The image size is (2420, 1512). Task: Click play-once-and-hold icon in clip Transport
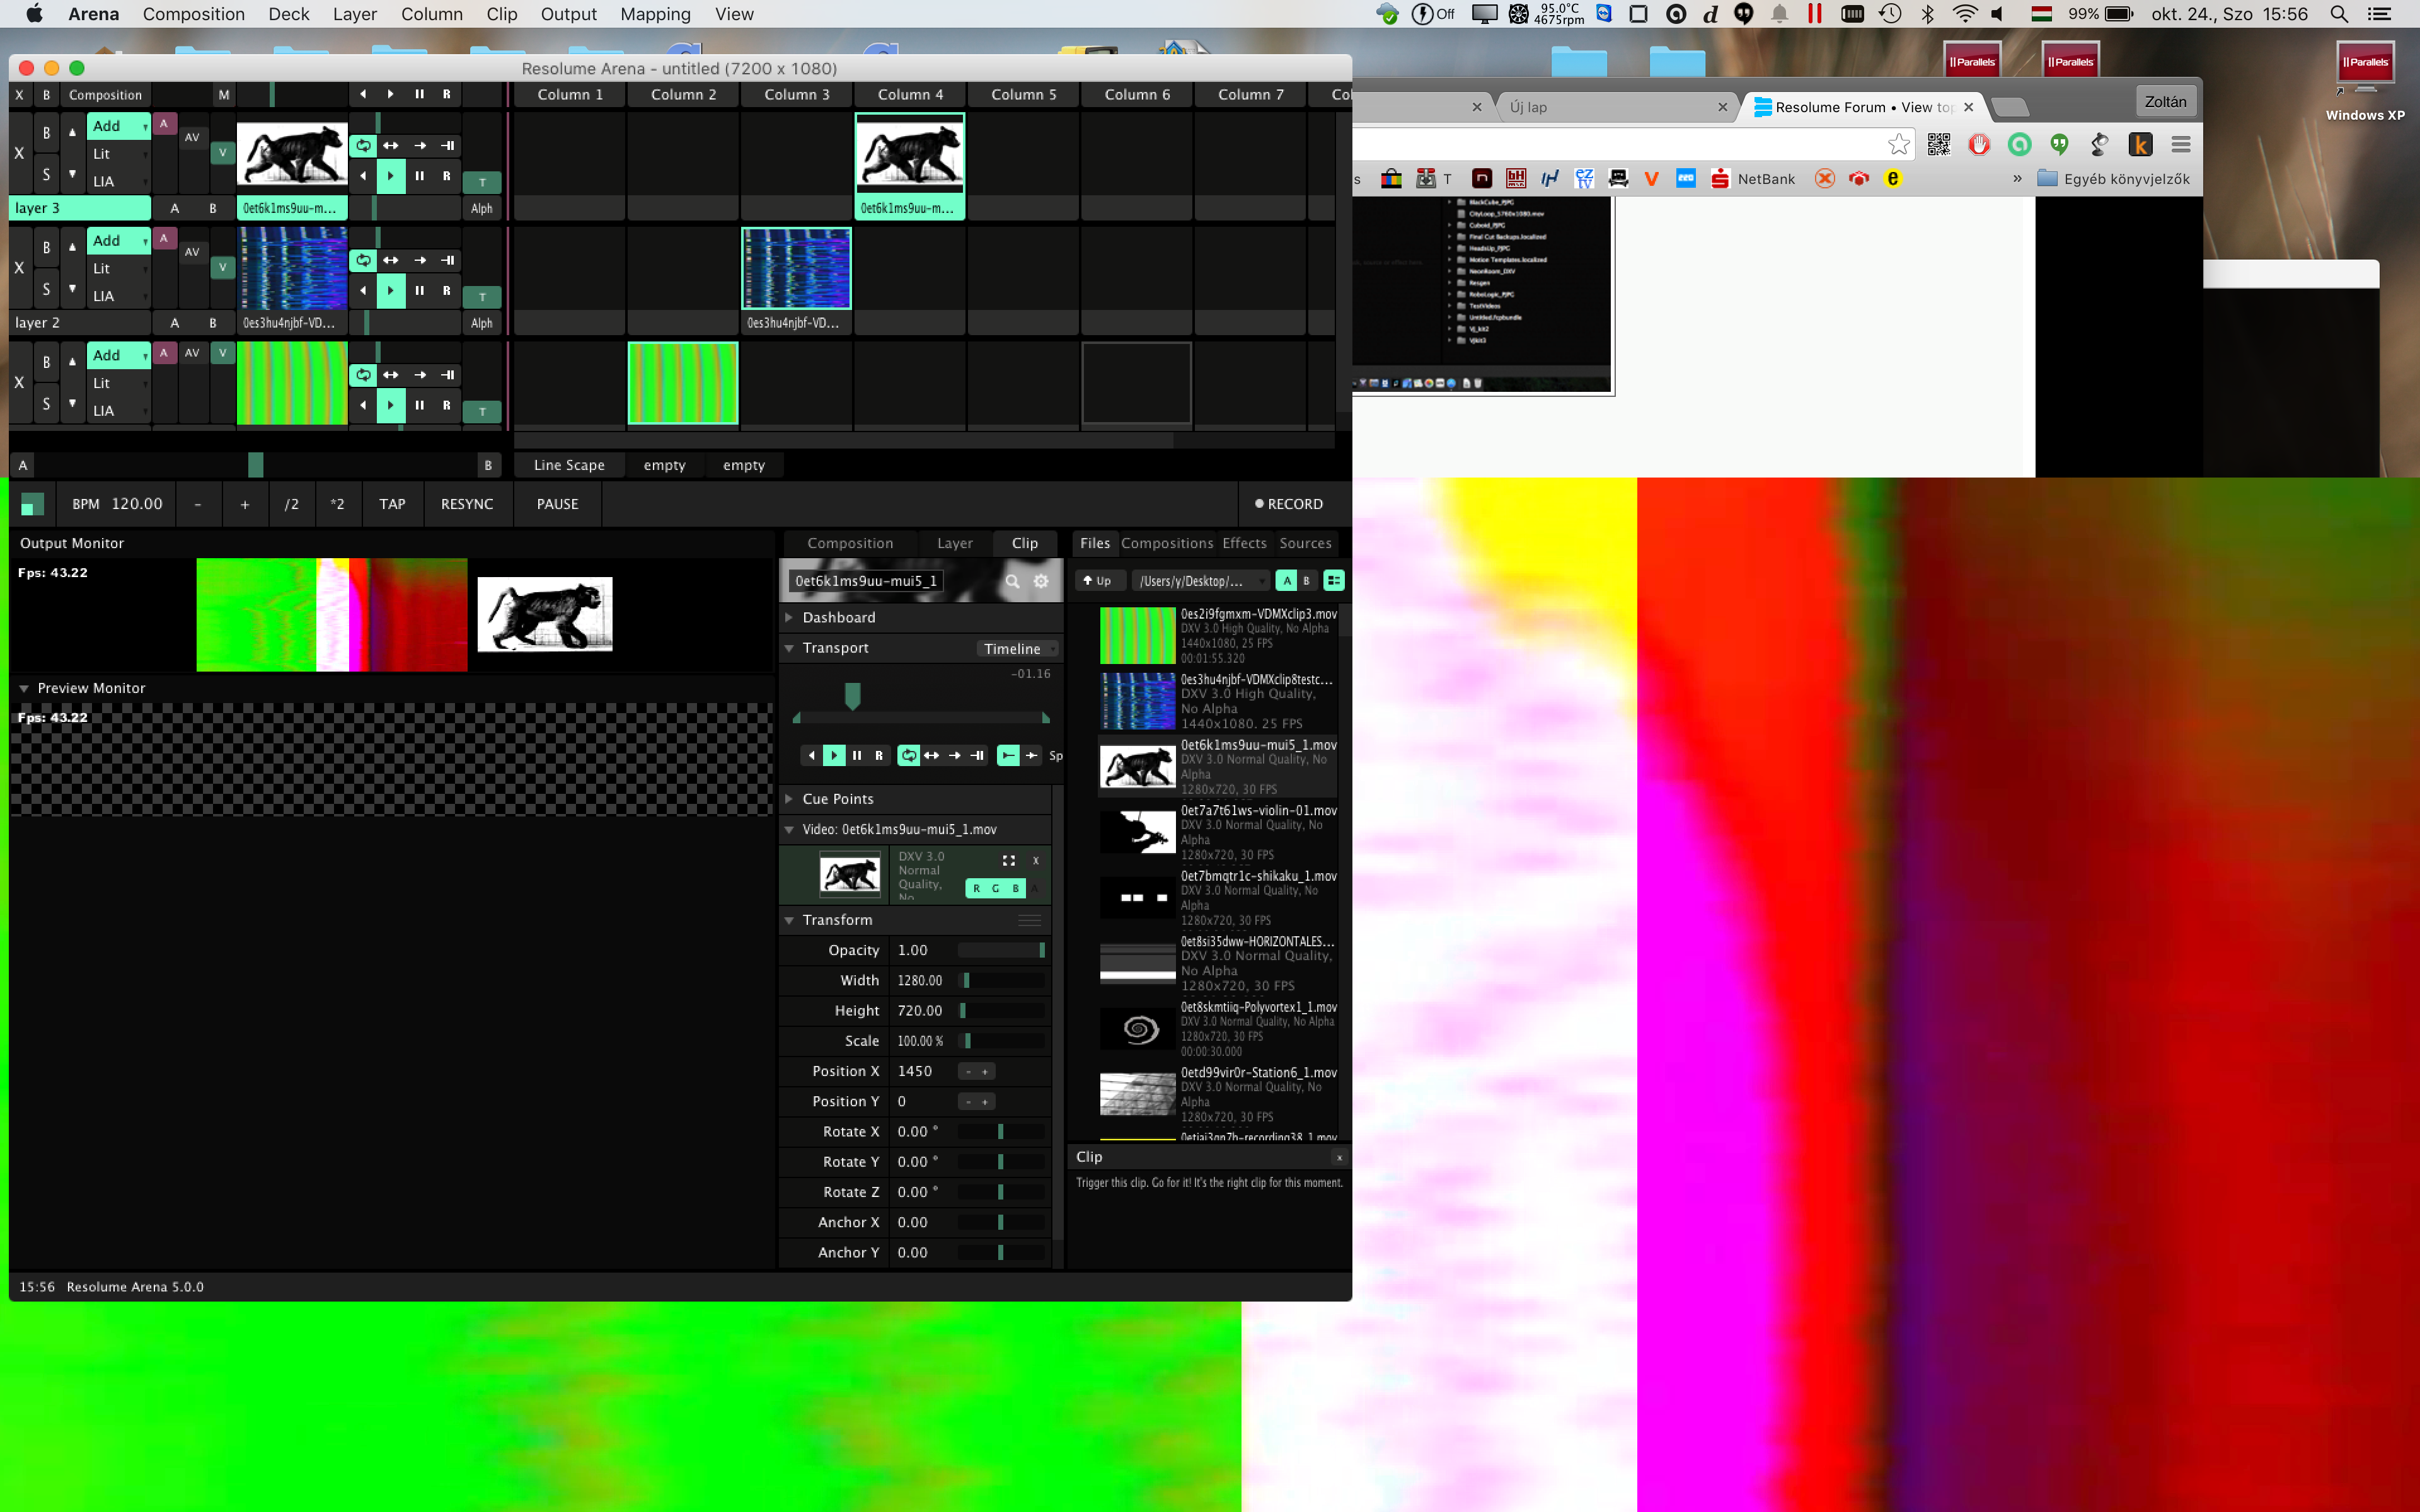tap(977, 755)
